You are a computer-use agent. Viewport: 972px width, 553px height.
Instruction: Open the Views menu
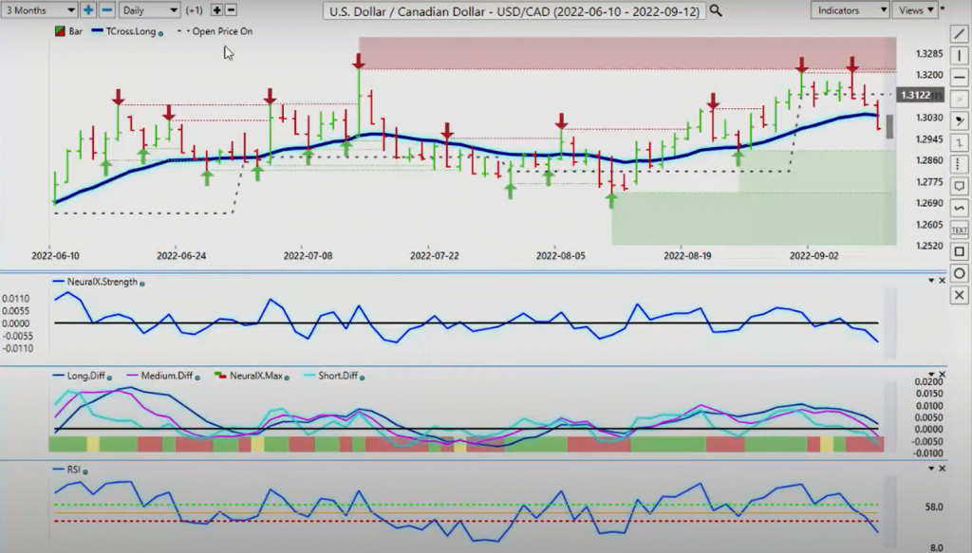tap(916, 9)
